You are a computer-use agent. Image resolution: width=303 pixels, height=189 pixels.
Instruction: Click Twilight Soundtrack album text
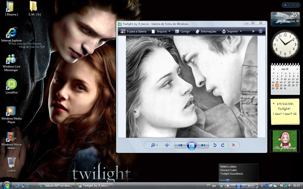point(232,174)
